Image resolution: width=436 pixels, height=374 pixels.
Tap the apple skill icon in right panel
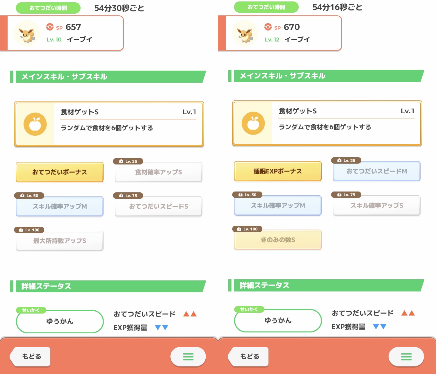coord(253,123)
